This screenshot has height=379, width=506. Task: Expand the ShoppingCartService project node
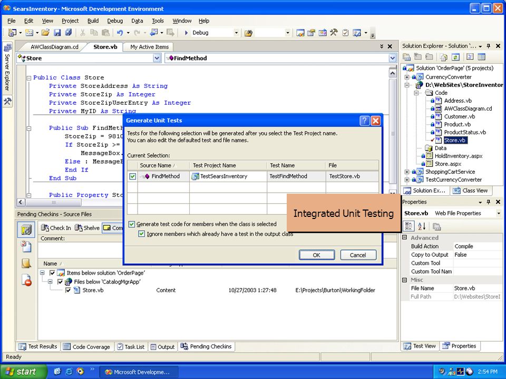[407, 172]
